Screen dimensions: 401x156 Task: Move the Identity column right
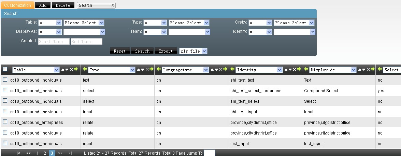pyautogui.click(x=299, y=70)
